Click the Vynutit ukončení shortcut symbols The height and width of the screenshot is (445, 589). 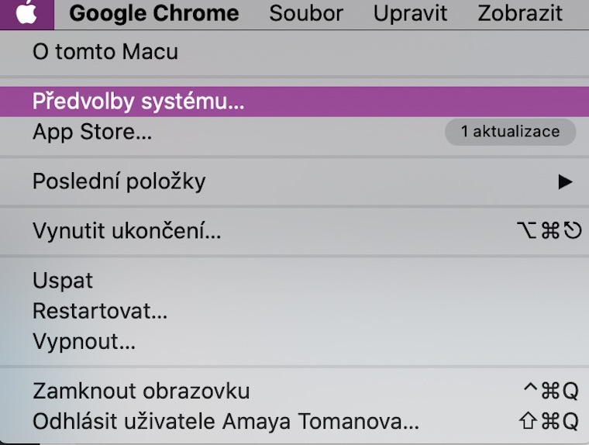pos(548,231)
